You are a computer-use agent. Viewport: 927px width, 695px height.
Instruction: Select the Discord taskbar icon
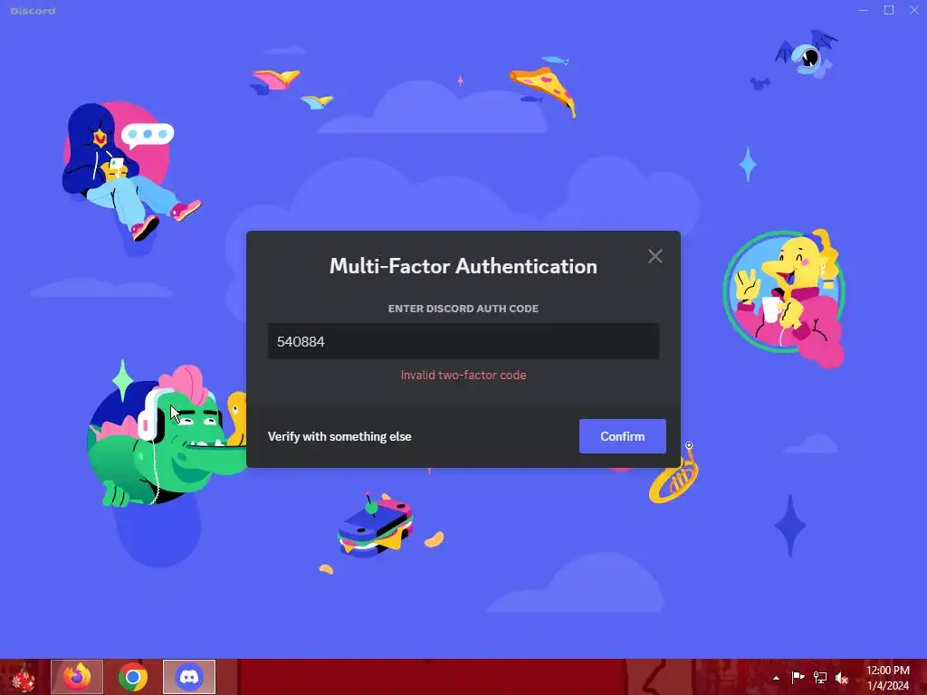[189, 677]
